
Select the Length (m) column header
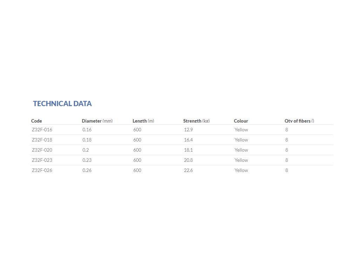143,121
